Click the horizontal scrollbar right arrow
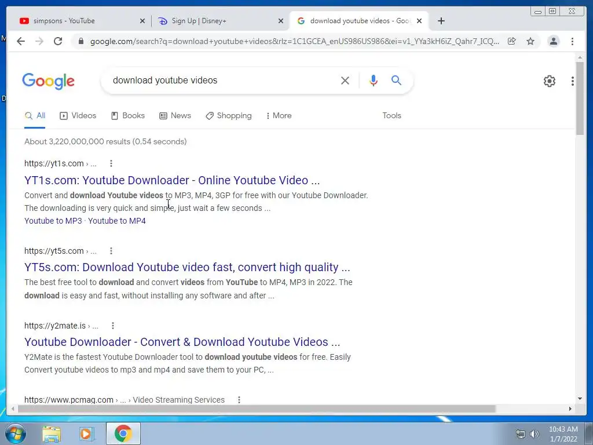Image resolution: width=593 pixels, height=445 pixels. 570,408
